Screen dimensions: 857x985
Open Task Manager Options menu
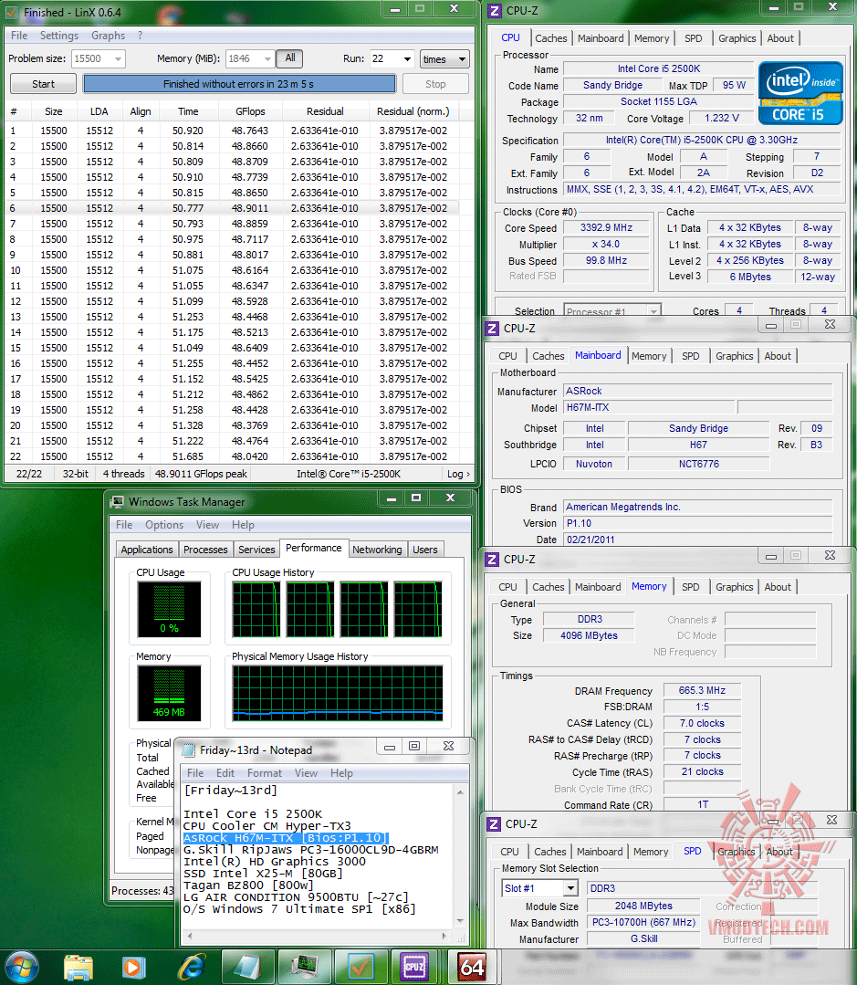click(x=164, y=525)
